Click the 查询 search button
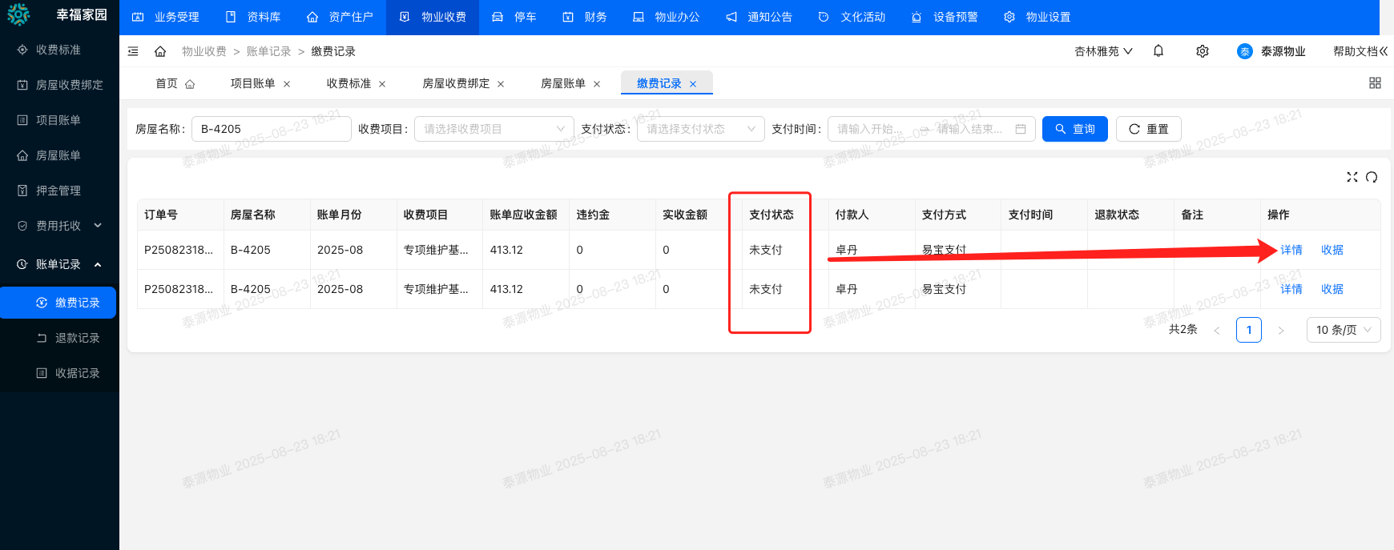The image size is (1394, 550). point(1074,129)
